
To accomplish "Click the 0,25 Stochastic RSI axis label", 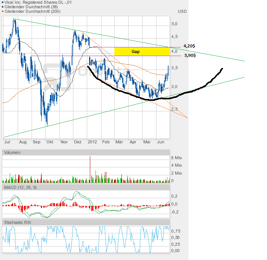I will pos(176,244).
